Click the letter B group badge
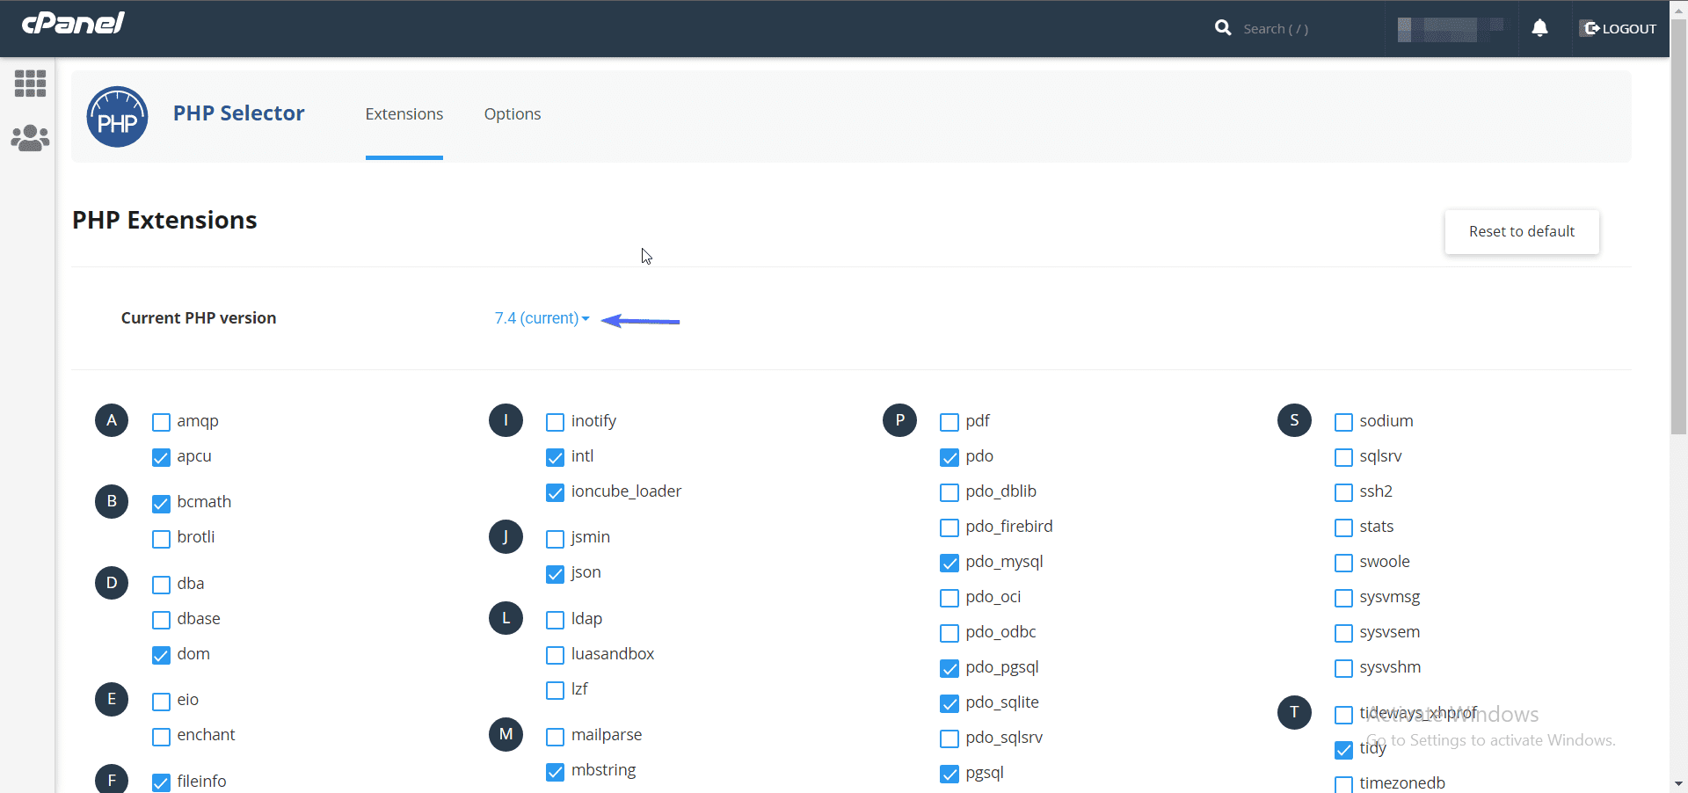 [112, 501]
